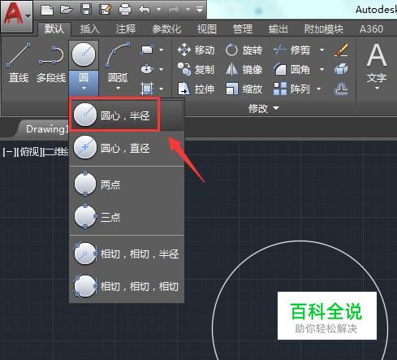Select the 圆角 fillet tool
The image size is (397, 360).
tap(292, 70)
